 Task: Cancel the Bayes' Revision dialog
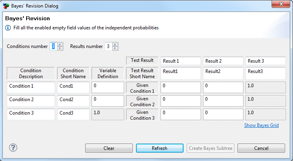[x=261, y=148]
